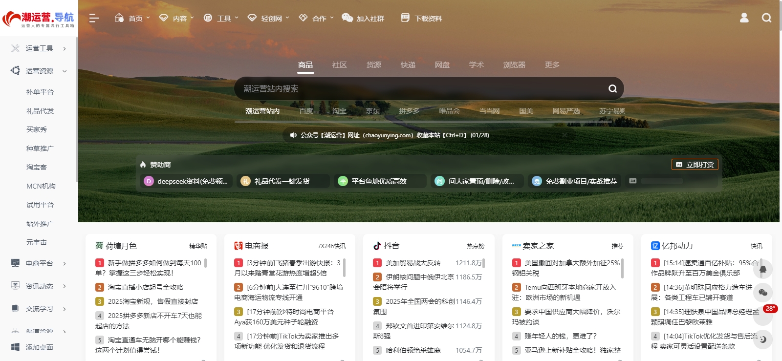Click the 下载资料 download icon in the navbar

[405, 18]
